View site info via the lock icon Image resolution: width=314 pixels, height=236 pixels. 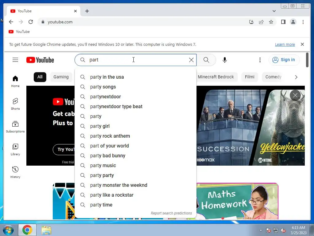point(43,22)
